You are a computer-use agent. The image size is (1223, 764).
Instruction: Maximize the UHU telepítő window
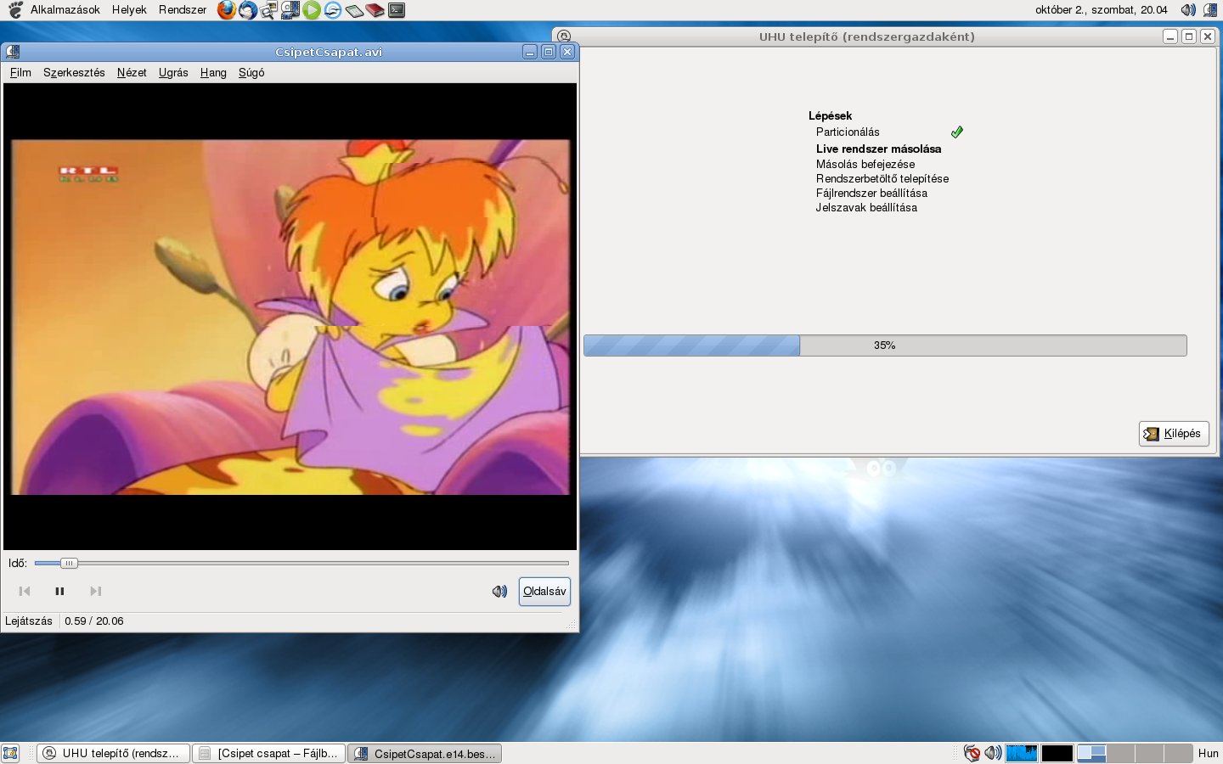pyautogui.click(x=1189, y=37)
